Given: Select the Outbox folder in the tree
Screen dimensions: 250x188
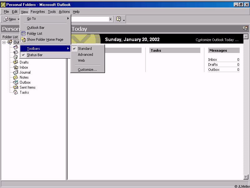Looking at the screenshot, I should pos(25,82).
